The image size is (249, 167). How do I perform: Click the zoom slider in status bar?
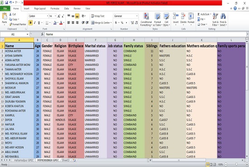[x=236, y=164]
